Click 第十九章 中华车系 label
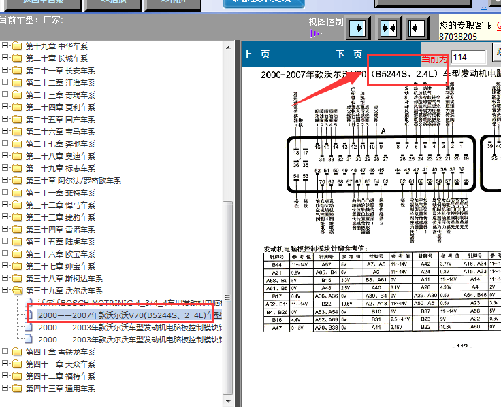 [x=56, y=46]
